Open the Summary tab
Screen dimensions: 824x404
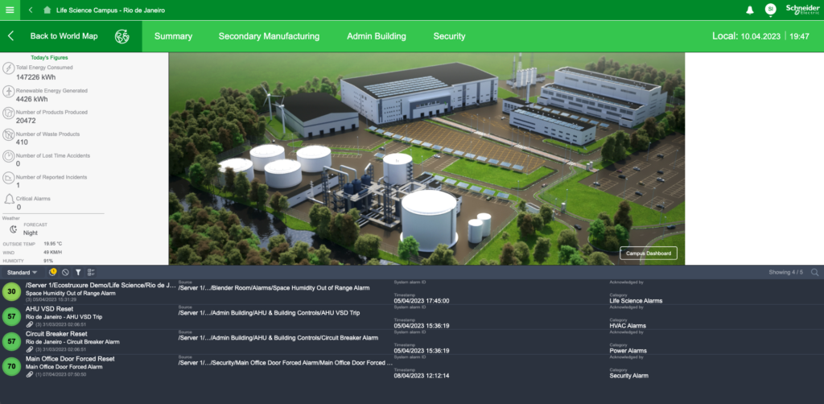click(x=174, y=36)
